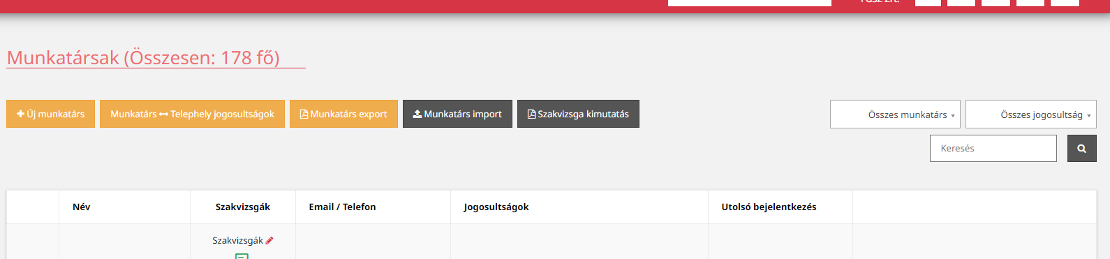Image resolution: width=1110 pixels, height=259 pixels.
Task: Click the wide white field in the red header bar
Action: (x=750, y=3)
